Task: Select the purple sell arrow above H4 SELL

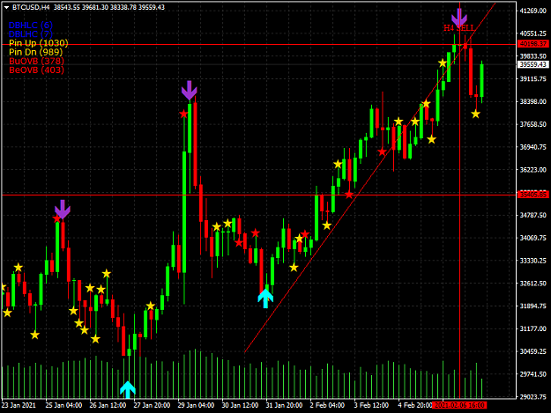Action: click(459, 18)
